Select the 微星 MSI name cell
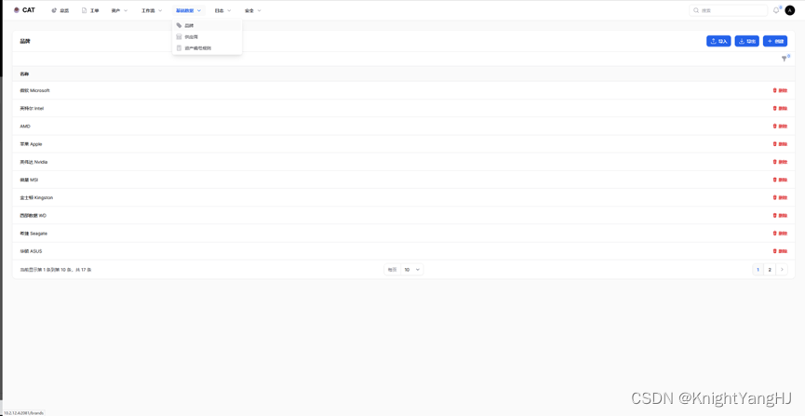The height and width of the screenshot is (416, 805). (x=29, y=180)
